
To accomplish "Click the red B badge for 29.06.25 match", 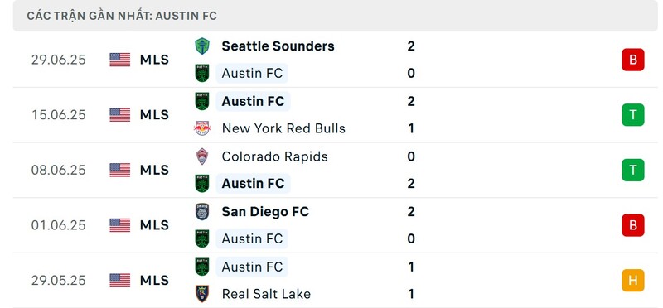I will pos(633,60).
